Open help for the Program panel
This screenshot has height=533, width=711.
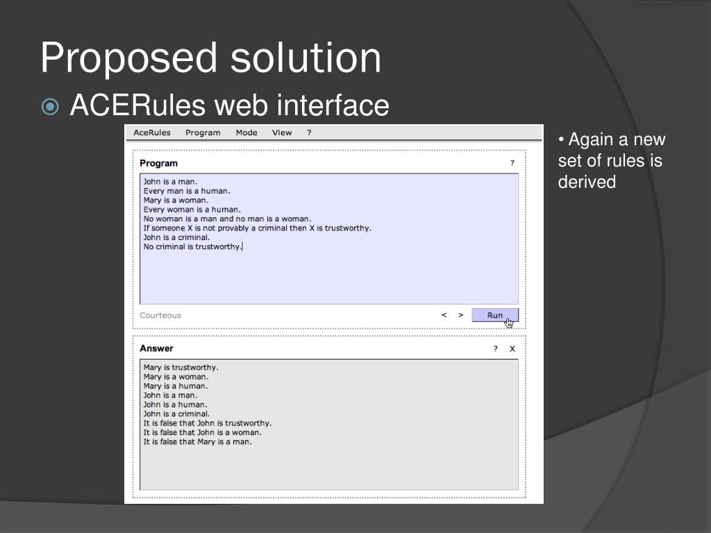coord(512,163)
